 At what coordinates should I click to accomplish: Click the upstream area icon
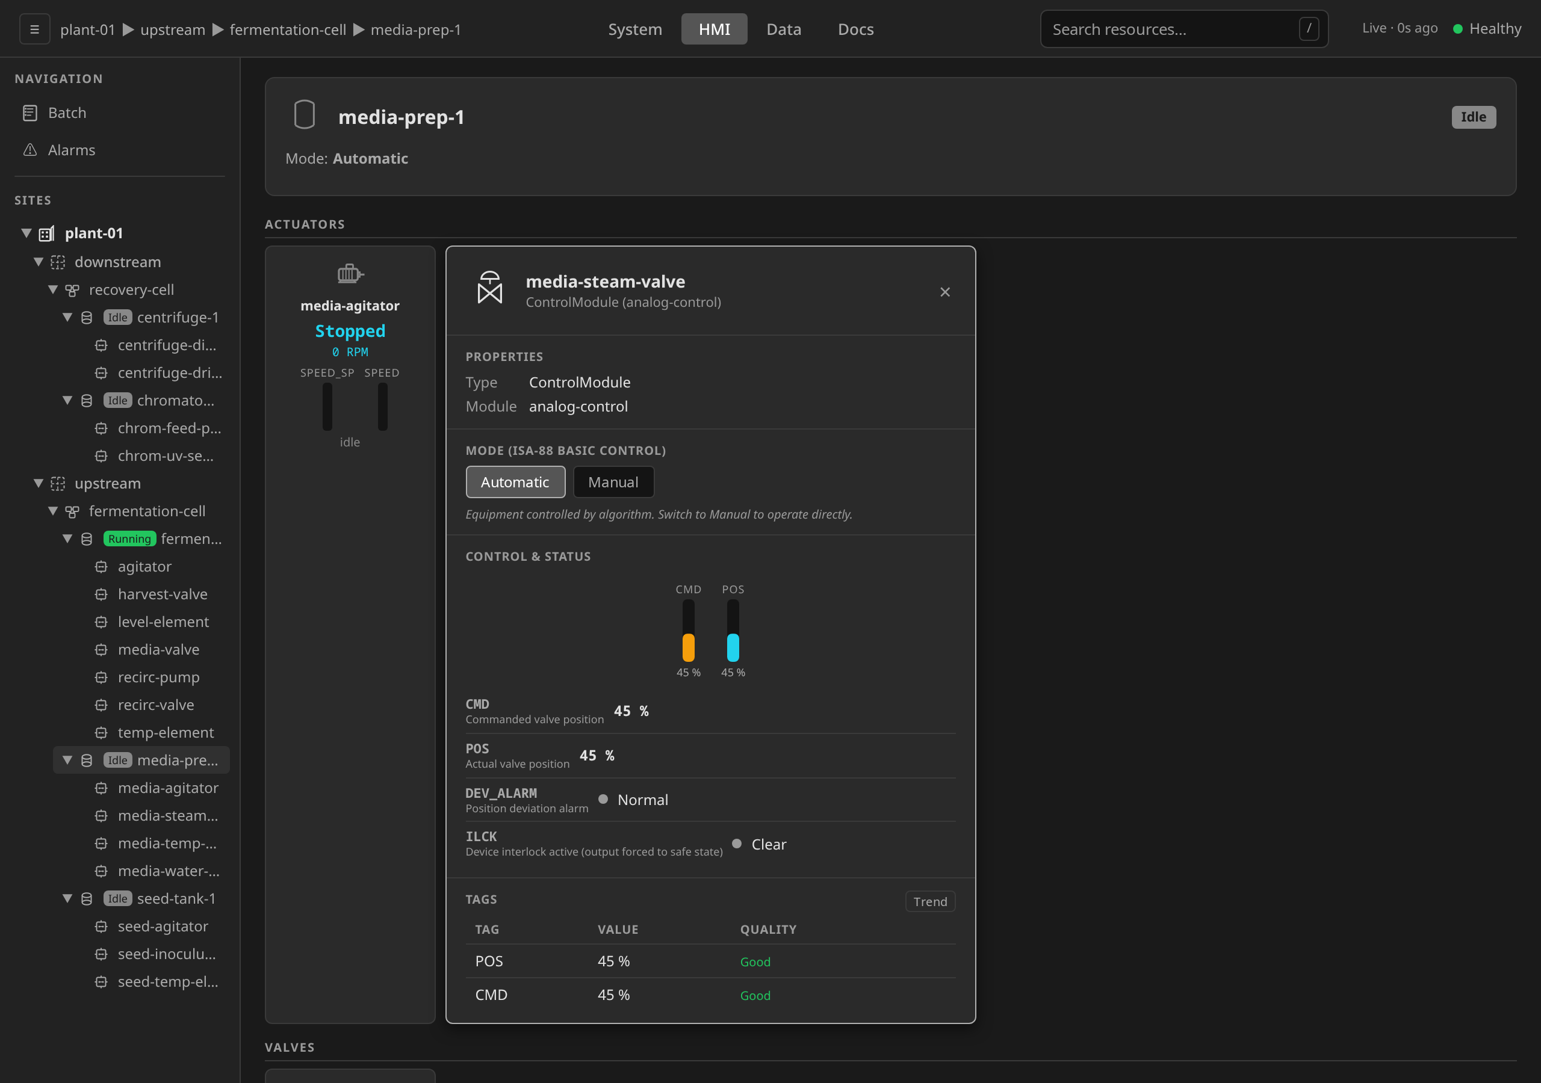point(58,483)
